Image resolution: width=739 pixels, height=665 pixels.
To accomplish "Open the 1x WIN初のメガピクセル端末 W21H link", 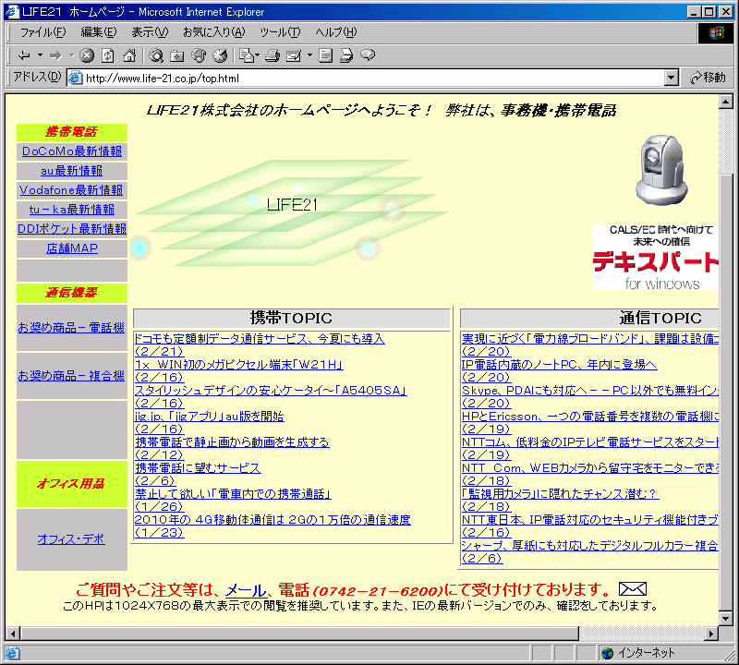I will (239, 364).
